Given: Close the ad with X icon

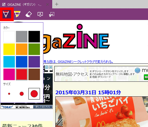Looking at the screenshot, I should tap(51, 67).
